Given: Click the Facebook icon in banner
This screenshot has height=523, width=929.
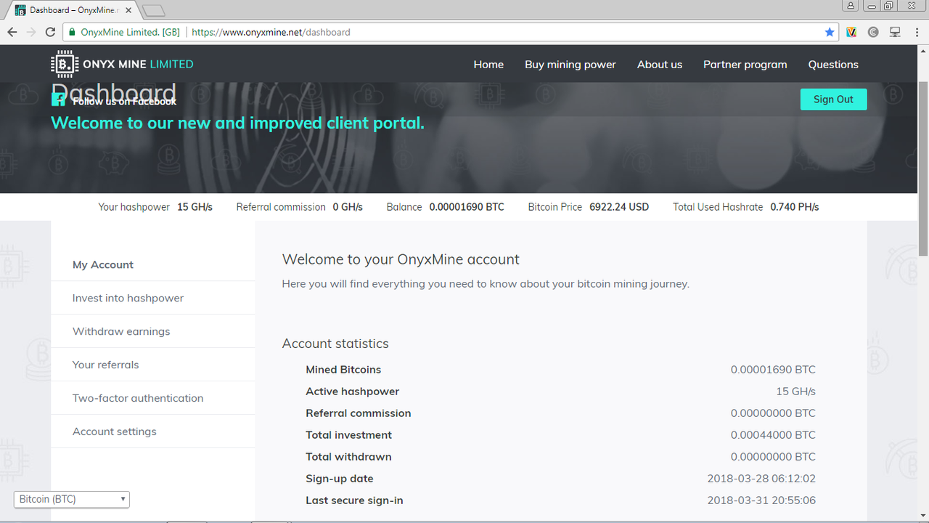Looking at the screenshot, I should [58, 100].
